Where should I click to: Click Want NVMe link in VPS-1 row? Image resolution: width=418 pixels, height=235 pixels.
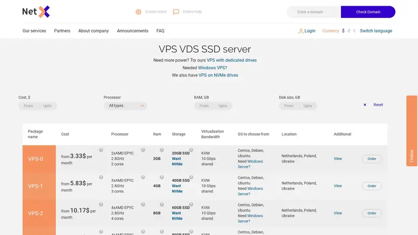(177, 189)
